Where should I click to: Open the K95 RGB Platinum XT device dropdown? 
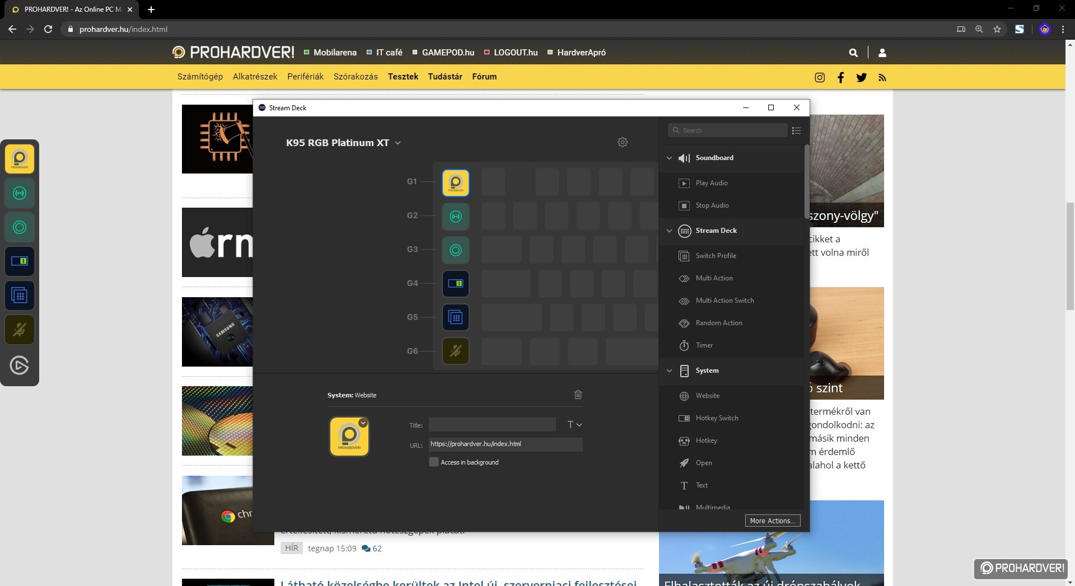[x=343, y=143]
